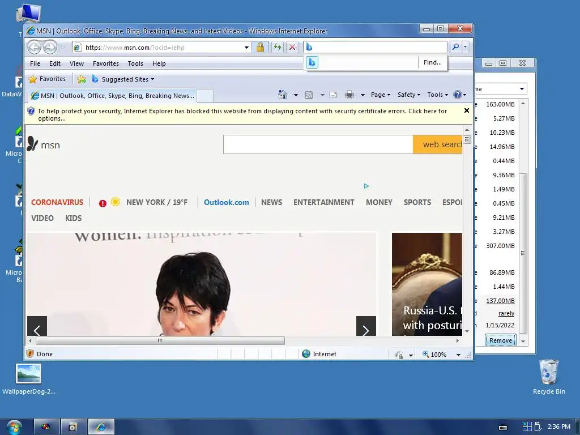Screen dimensions: 580x435
Task: Expand the Suggested Sites dropdown
Action: coord(152,79)
